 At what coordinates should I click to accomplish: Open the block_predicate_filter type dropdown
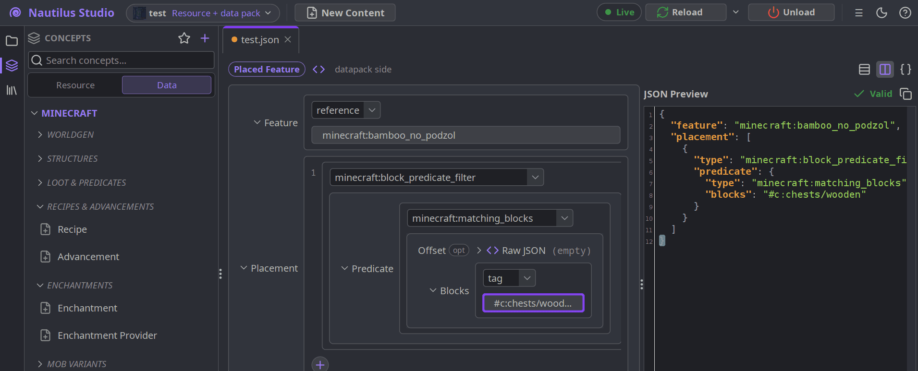click(437, 178)
